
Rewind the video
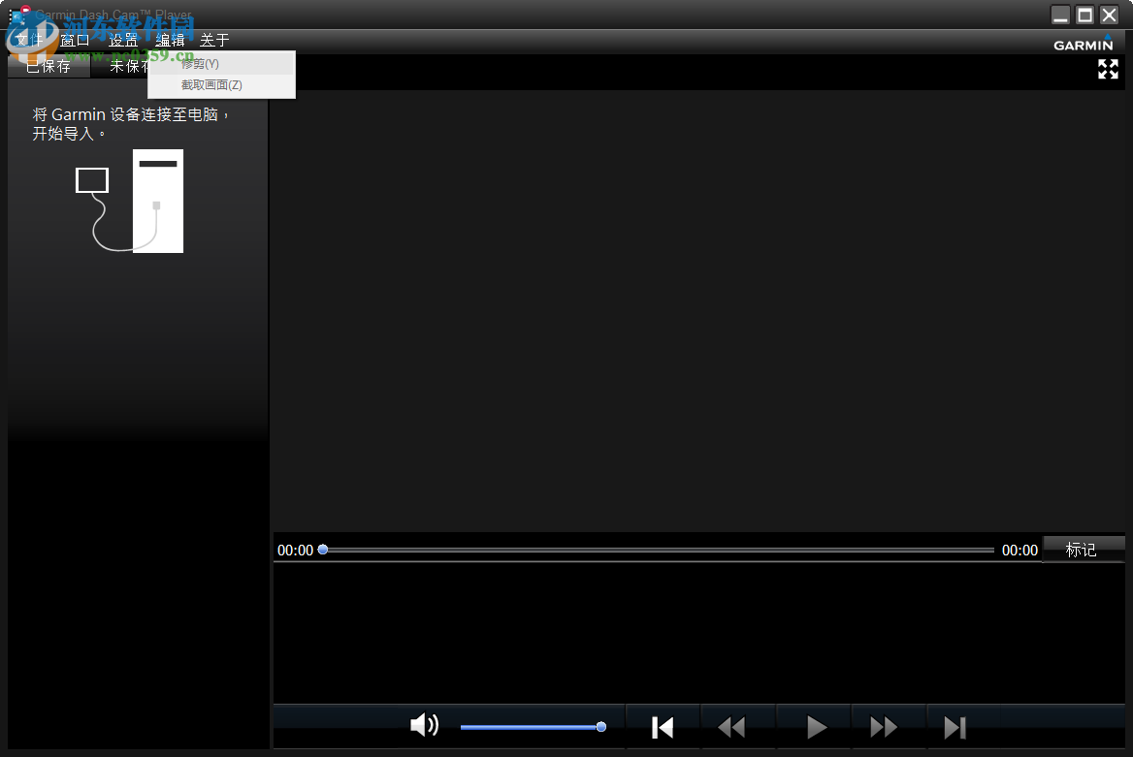coord(731,727)
